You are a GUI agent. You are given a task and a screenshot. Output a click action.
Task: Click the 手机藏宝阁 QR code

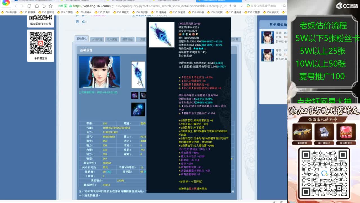click(41, 43)
